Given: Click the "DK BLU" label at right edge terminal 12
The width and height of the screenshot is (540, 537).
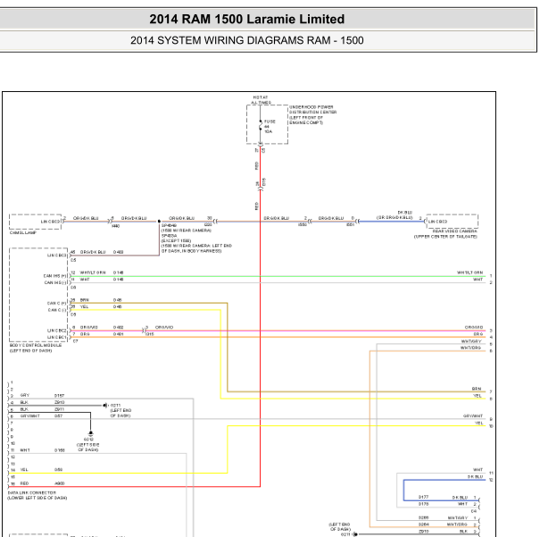Looking at the screenshot, I should pyautogui.click(x=475, y=476).
